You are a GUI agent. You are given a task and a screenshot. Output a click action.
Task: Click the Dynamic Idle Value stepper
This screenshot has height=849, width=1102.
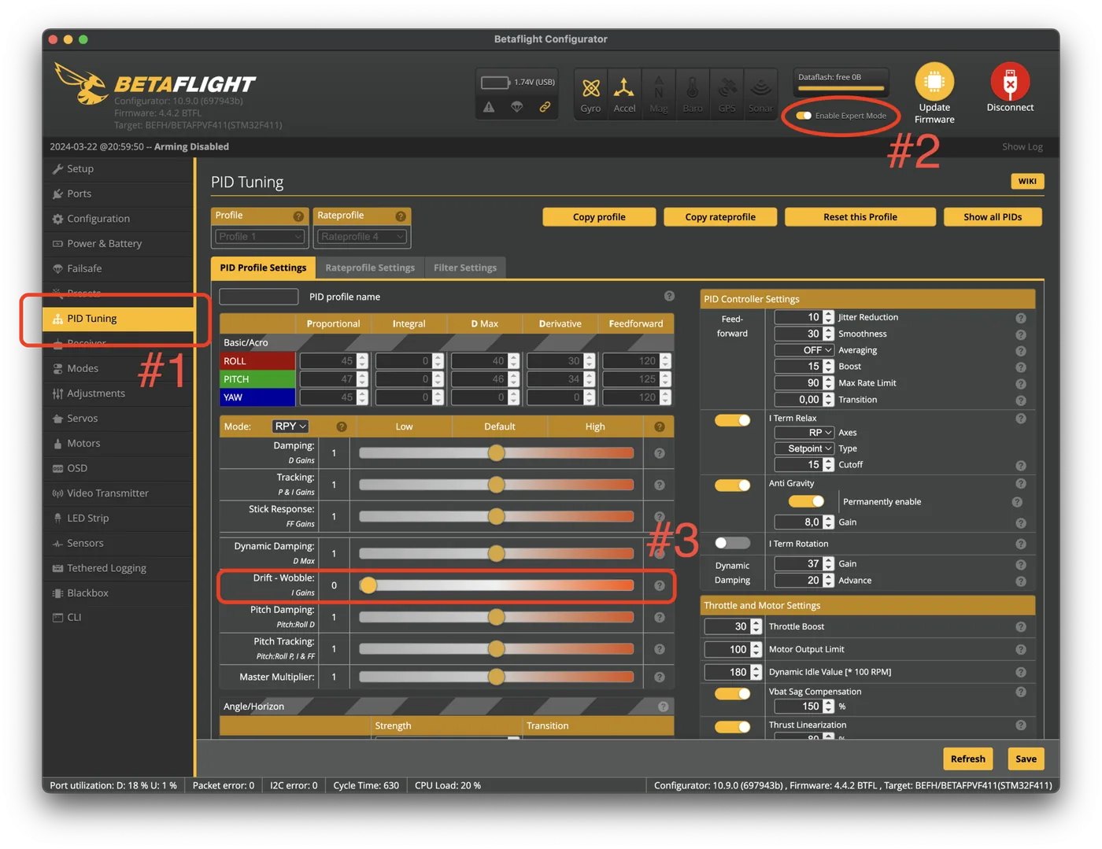(x=756, y=672)
